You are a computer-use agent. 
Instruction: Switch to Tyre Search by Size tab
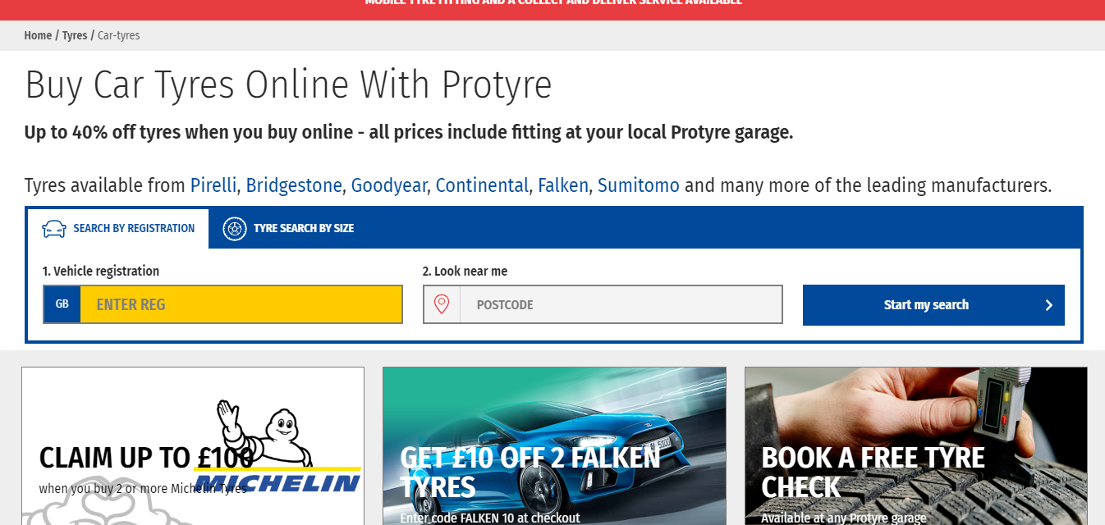(289, 228)
